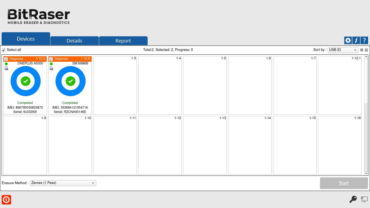This screenshot has height=208, width=370.
Task: Click the scrollbar up arrow
Action: [366, 57]
